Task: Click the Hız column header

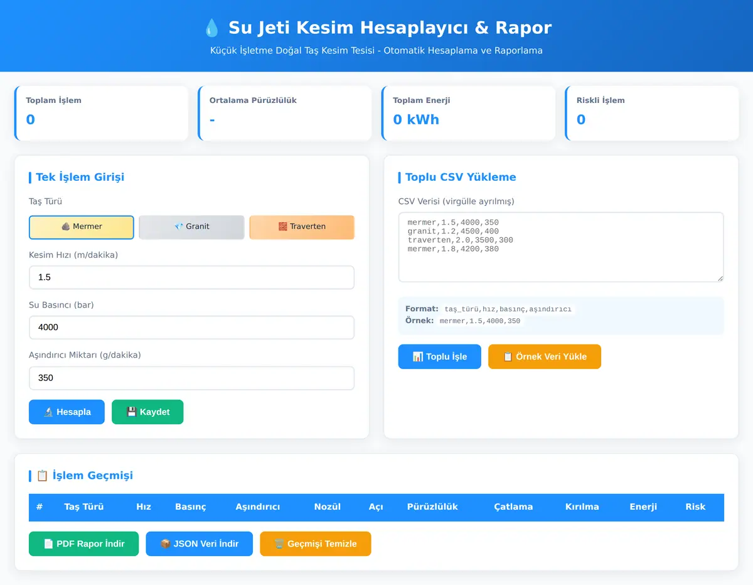Action: (144, 507)
